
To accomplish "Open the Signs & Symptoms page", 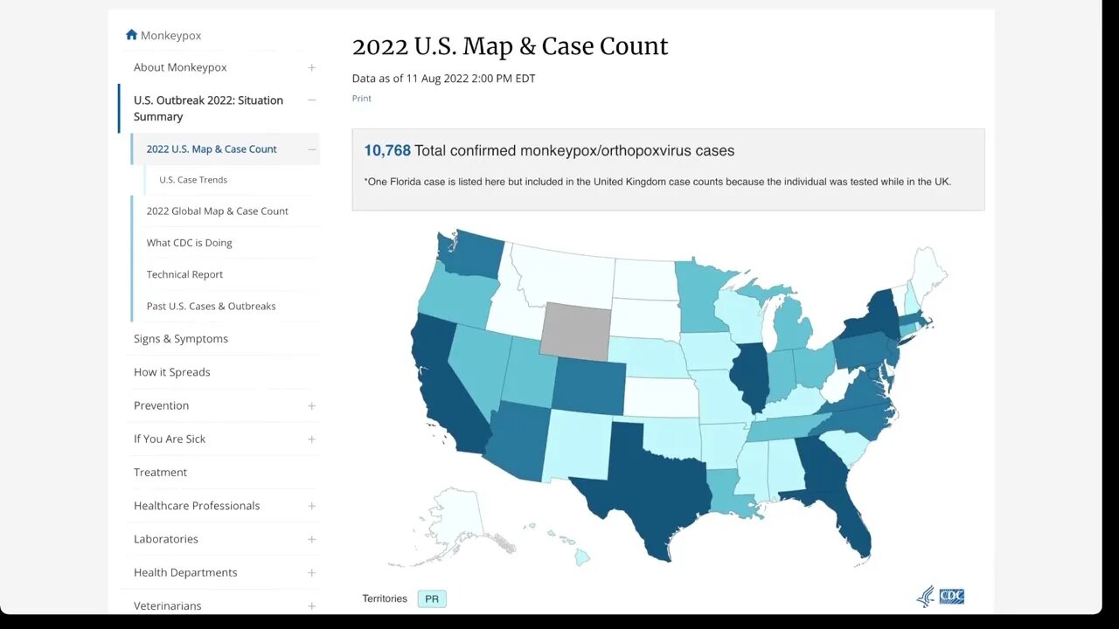I will 180,339.
